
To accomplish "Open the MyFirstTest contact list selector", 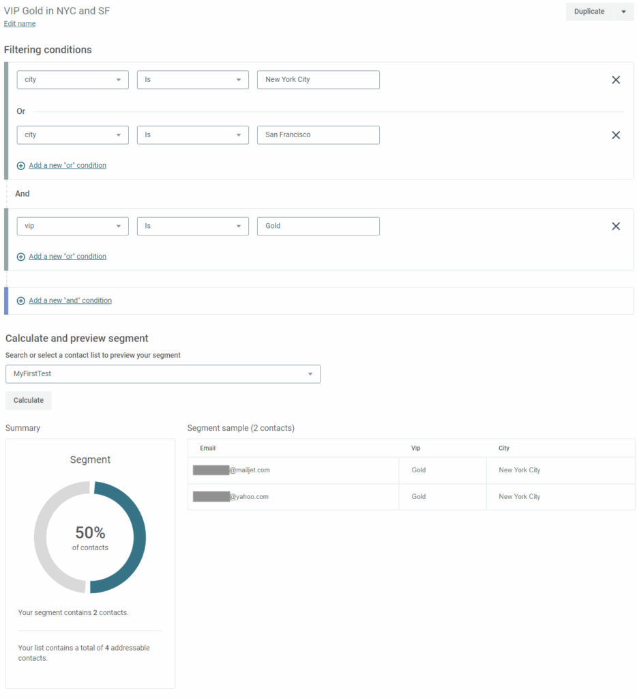I will tap(162, 374).
